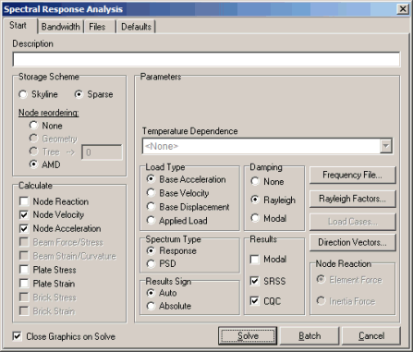Open the Defaults tab
413x352 pixels.
tap(136, 27)
